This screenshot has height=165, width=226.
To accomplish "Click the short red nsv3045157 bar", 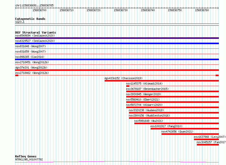I will (x=208, y=145).
